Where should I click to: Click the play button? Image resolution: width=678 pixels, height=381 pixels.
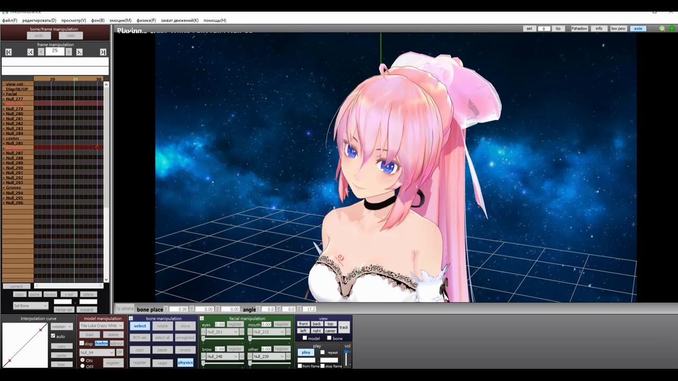306,352
